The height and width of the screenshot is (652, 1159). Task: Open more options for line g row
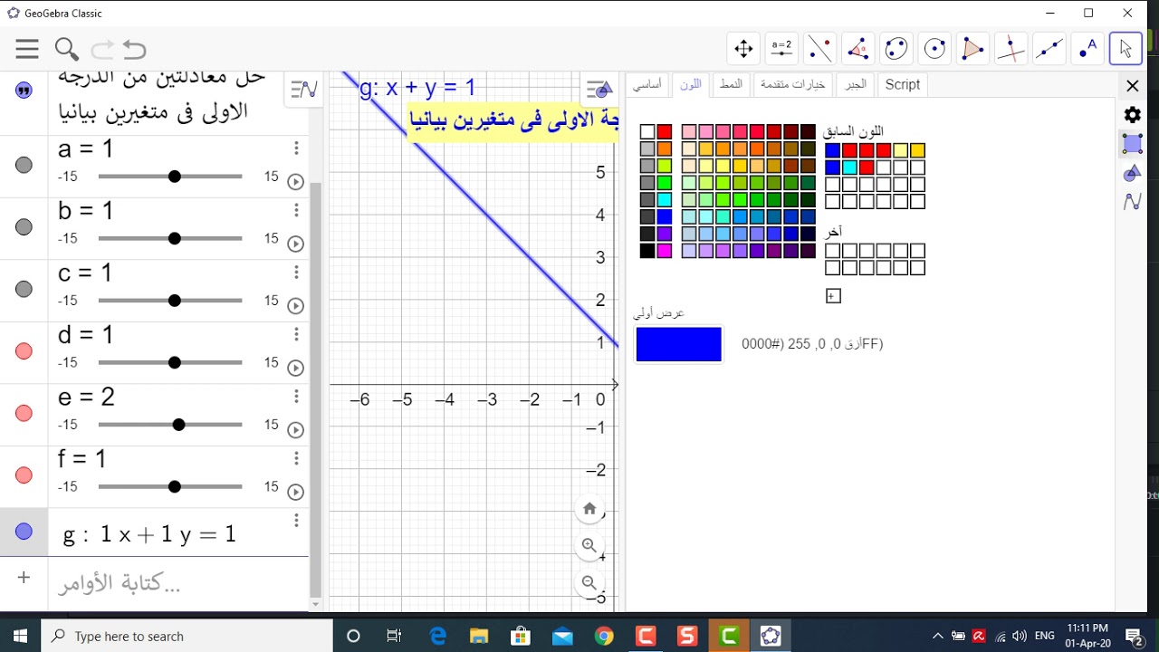pyautogui.click(x=296, y=521)
